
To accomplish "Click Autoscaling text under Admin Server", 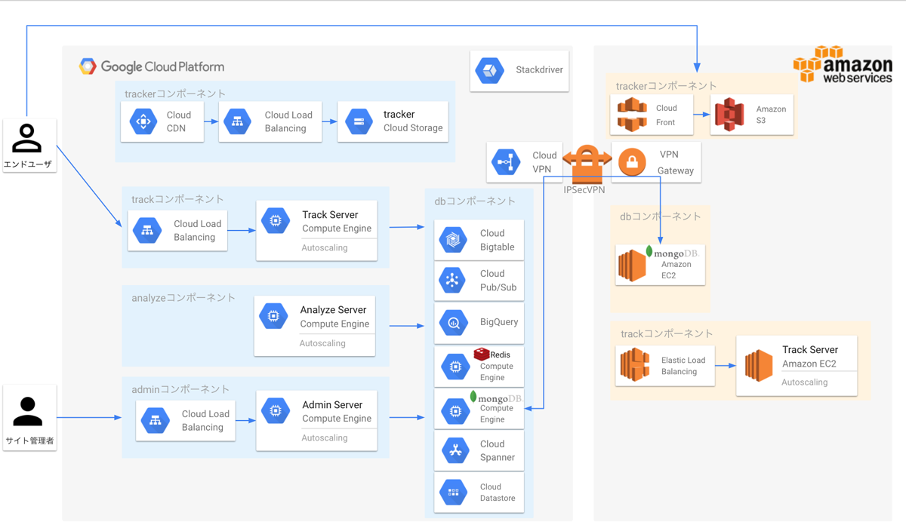I will [x=325, y=437].
